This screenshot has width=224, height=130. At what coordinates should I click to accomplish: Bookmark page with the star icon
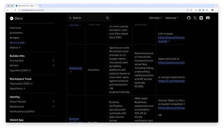191,10
